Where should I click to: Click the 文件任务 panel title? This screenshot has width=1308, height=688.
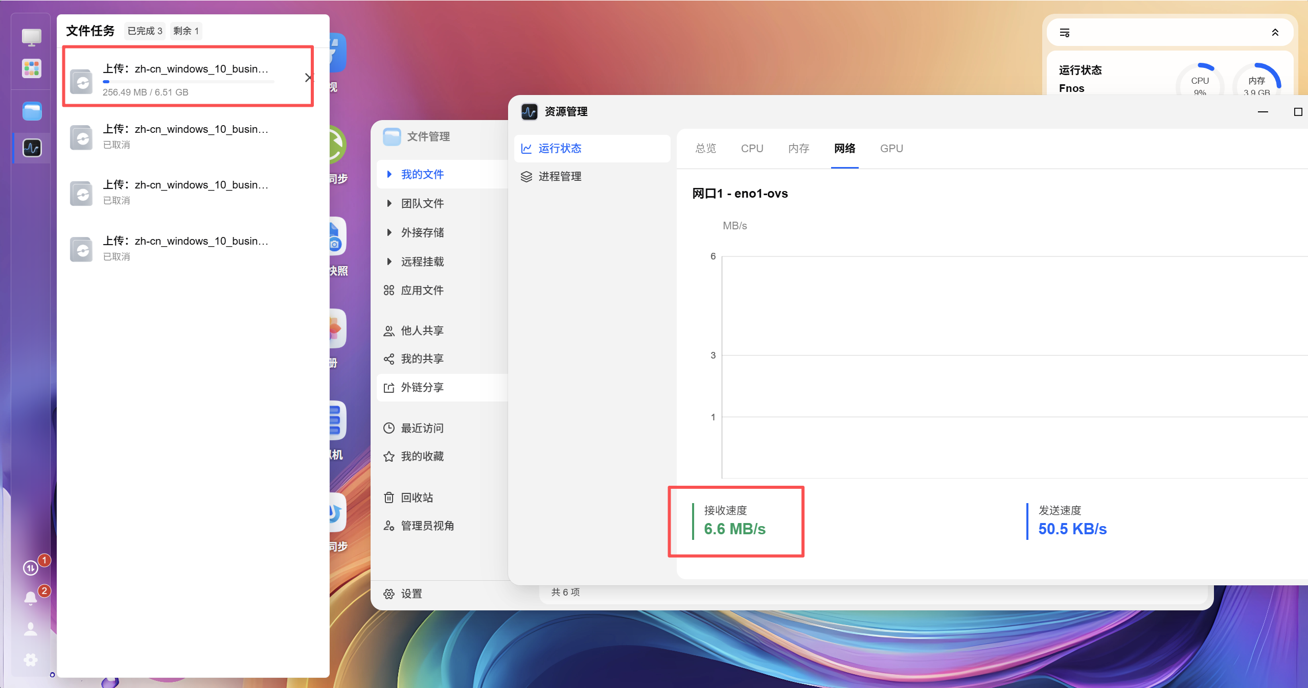(90, 31)
